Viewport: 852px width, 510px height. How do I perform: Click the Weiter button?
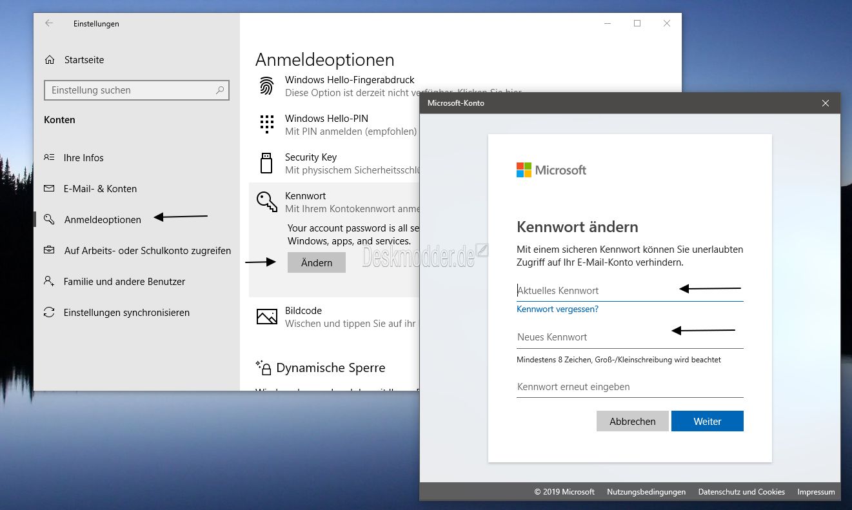tap(708, 421)
